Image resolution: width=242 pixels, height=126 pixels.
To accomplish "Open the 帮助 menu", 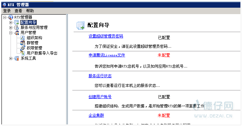I will [30, 11].
